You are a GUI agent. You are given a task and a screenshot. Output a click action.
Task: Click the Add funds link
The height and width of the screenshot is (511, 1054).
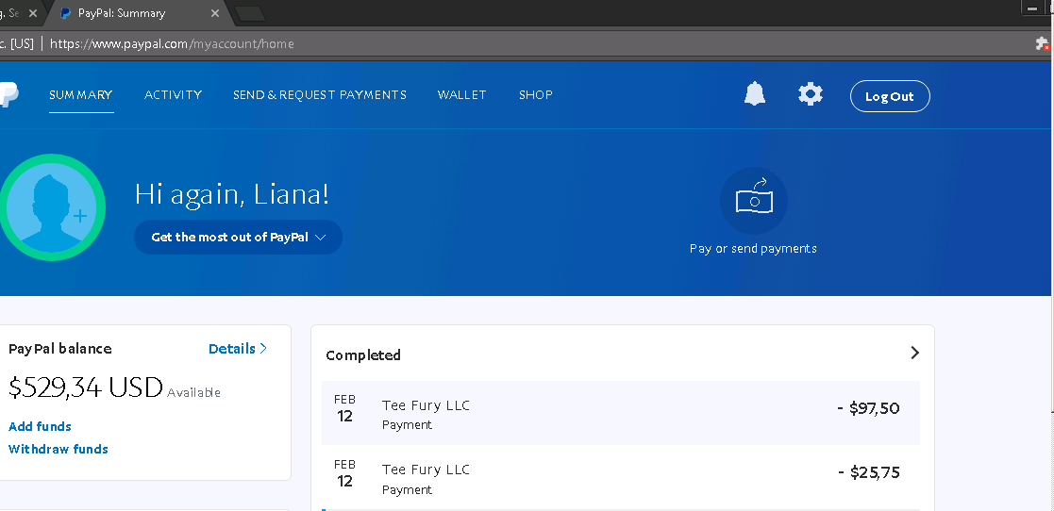point(40,426)
